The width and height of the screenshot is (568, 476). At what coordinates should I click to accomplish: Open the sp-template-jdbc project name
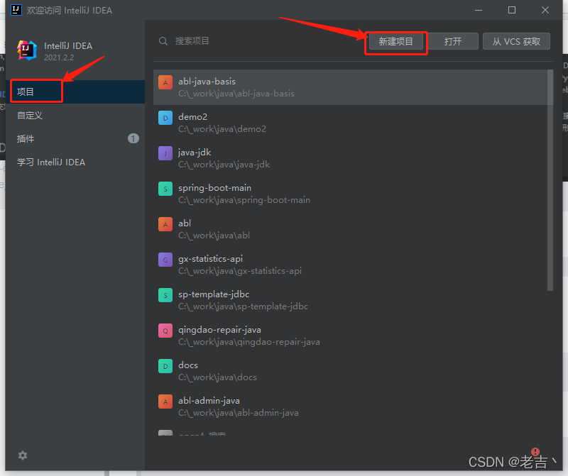point(214,294)
